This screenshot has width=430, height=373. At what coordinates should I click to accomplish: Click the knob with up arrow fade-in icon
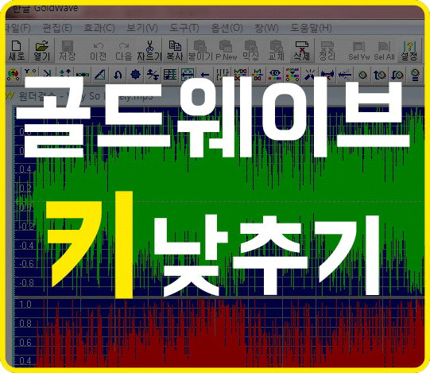380,75
